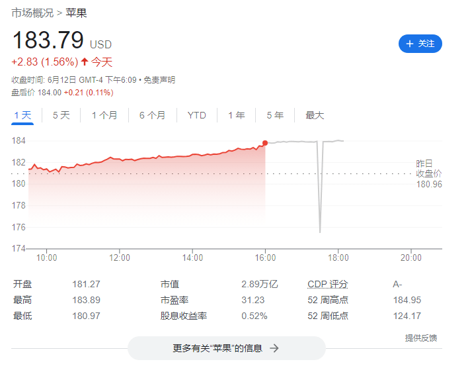The image size is (470, 374).
Task: Click the 提供反馈 feedback link
Action: (421, 338)
